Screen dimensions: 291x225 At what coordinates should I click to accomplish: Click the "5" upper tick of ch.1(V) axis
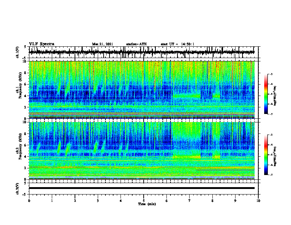click(x=25, y=47)
